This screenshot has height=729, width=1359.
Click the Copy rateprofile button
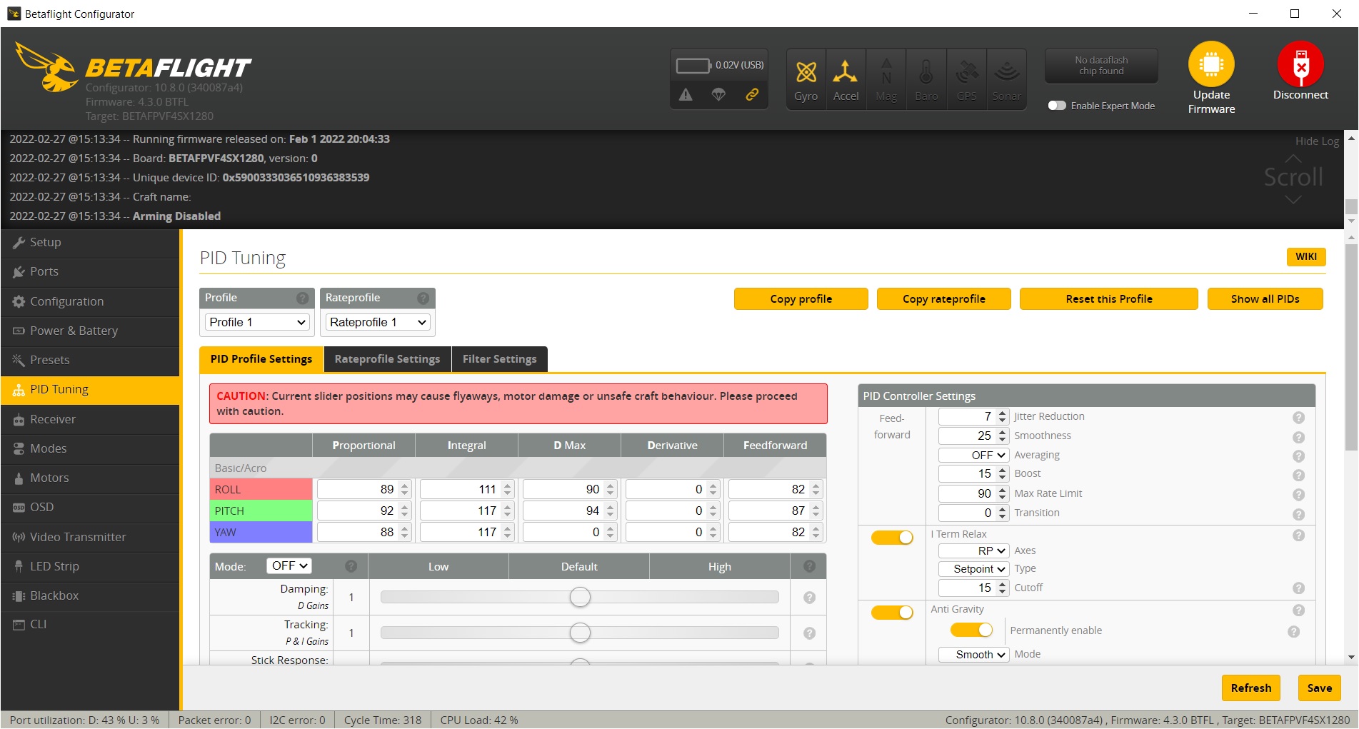coord(943,299)
